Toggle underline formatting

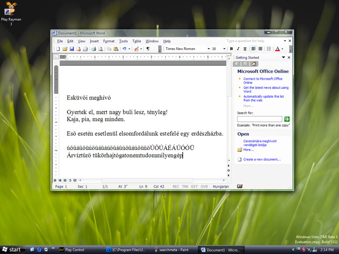[245, 49]
